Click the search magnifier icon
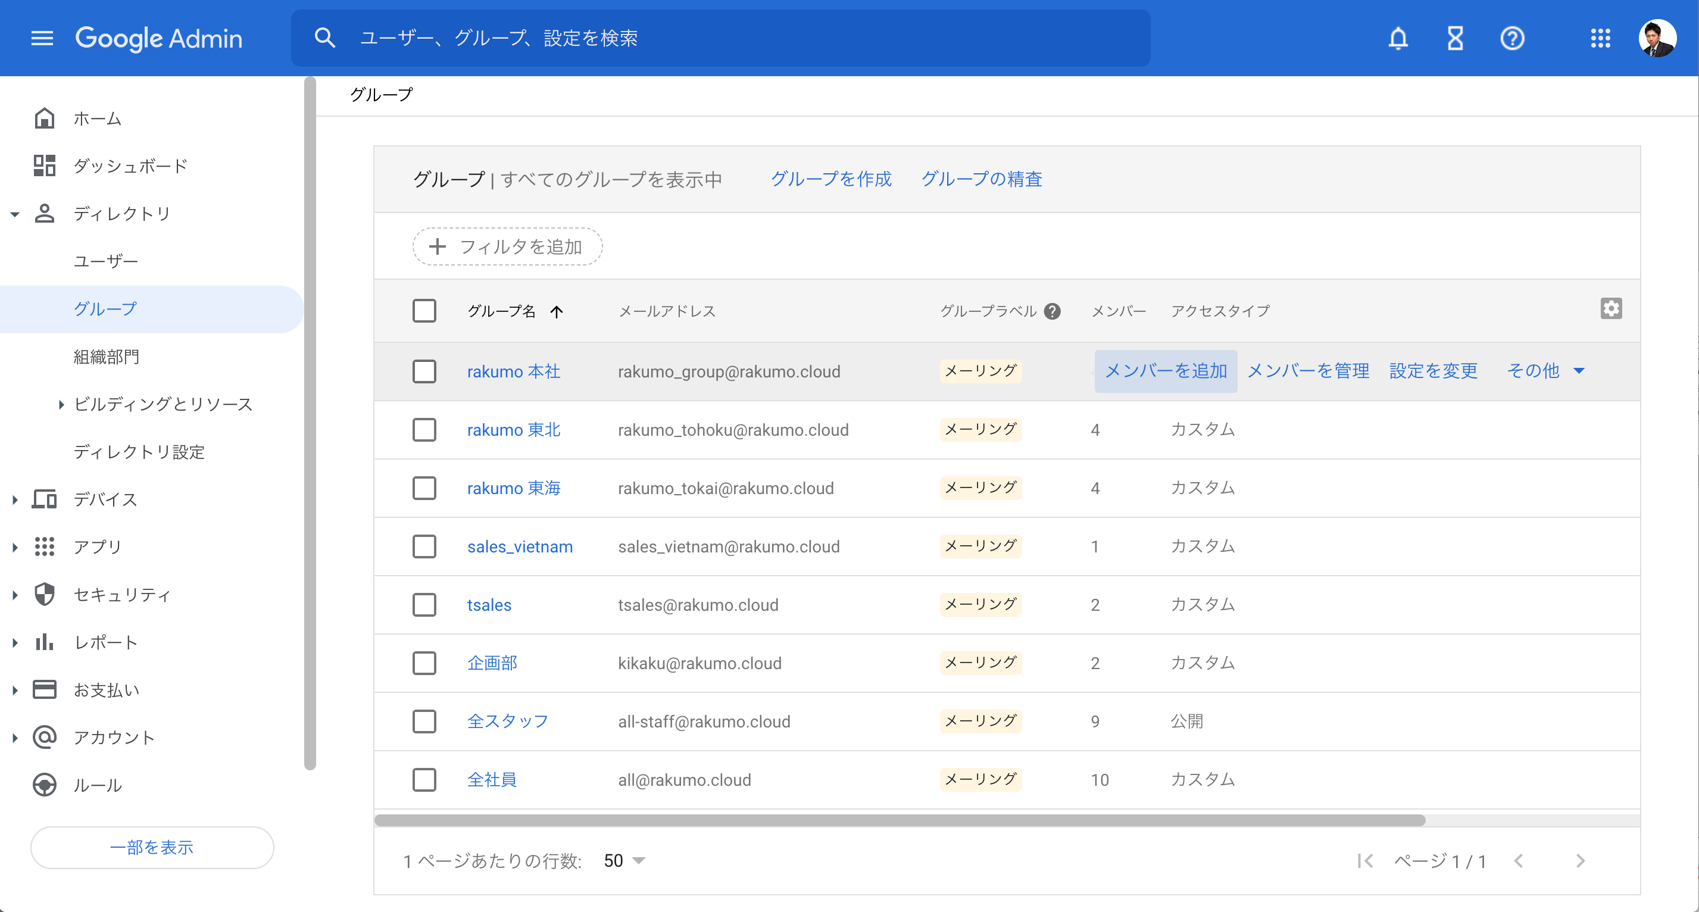1699x912 pixels. pos(324,38)
